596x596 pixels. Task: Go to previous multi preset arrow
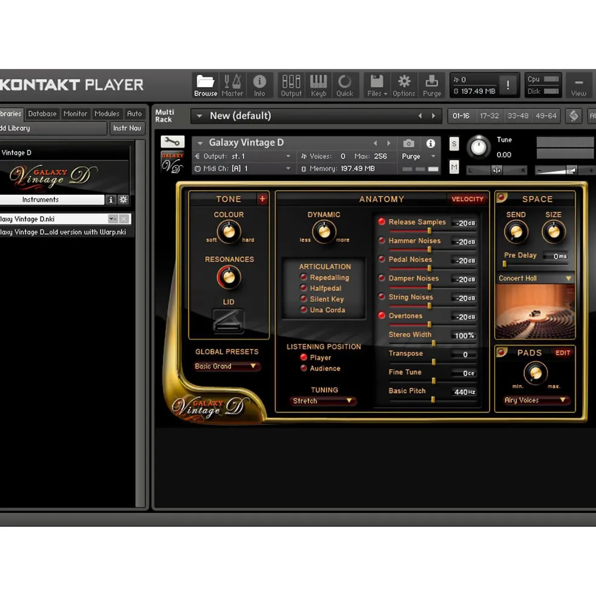pyautogui.click(x=420, y=116)
